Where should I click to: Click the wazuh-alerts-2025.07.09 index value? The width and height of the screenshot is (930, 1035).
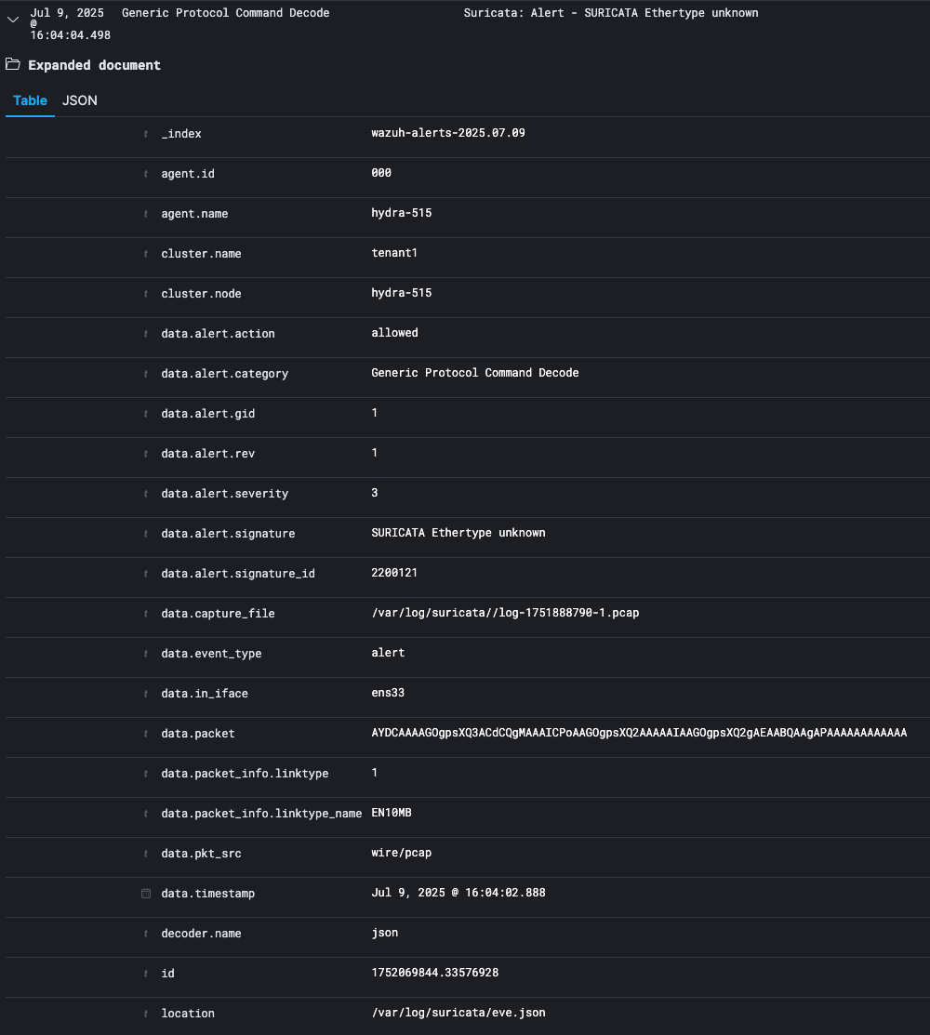click(x=448, y=133)
